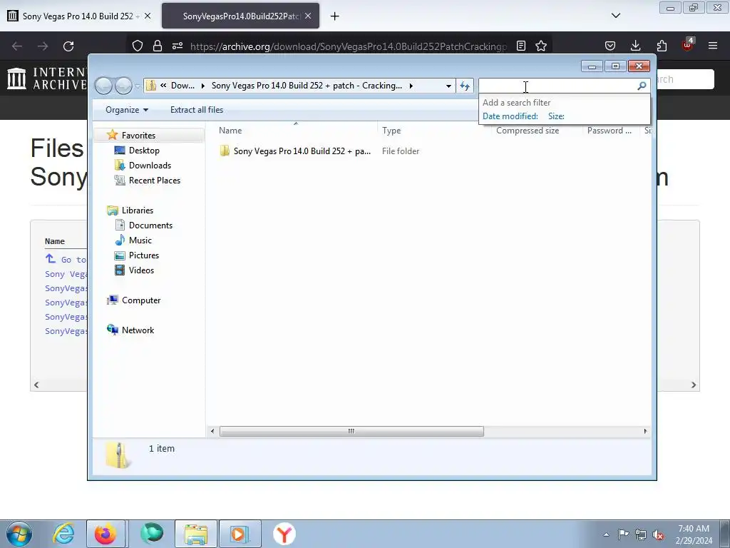This screenshot has width=730, height=548.
Task: Click the Internet Archive logo
Action: point(48,78)
